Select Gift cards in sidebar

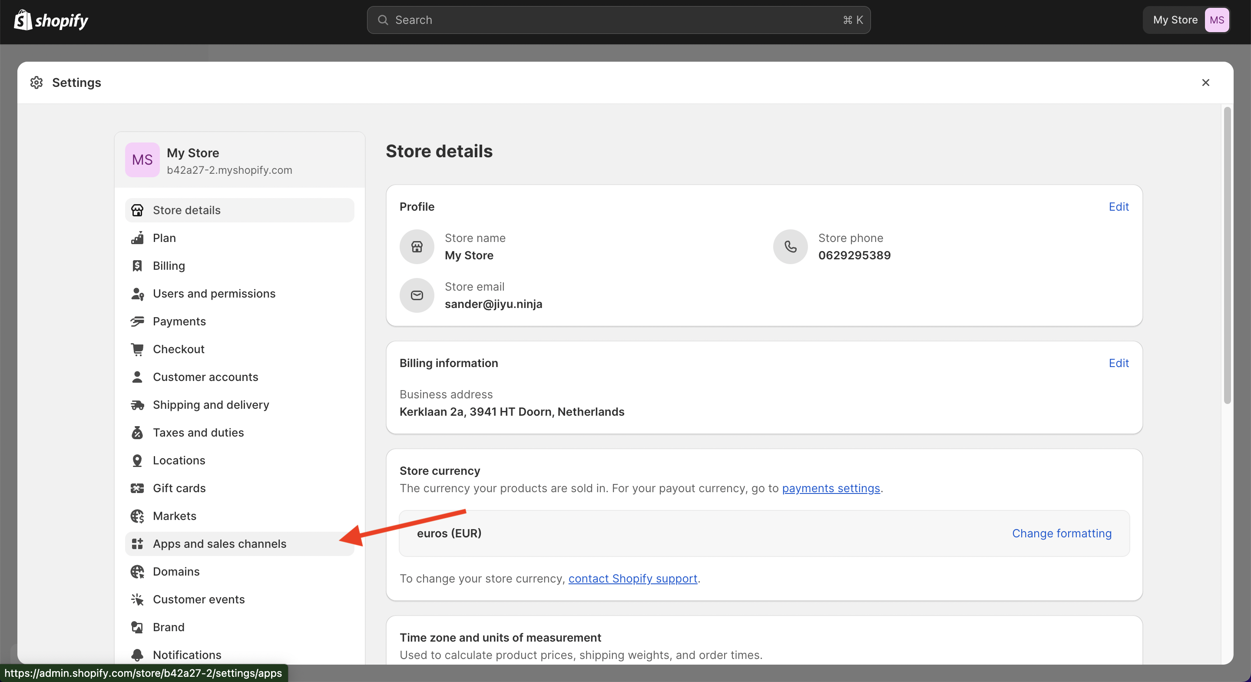pyautogui.click(x=239, y=488)
